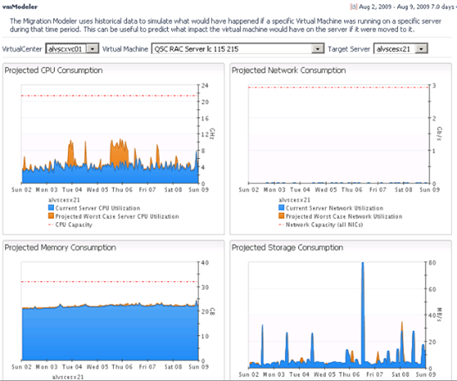Click alvscesx21 label under the CPU chart

[x=64, y=200]
